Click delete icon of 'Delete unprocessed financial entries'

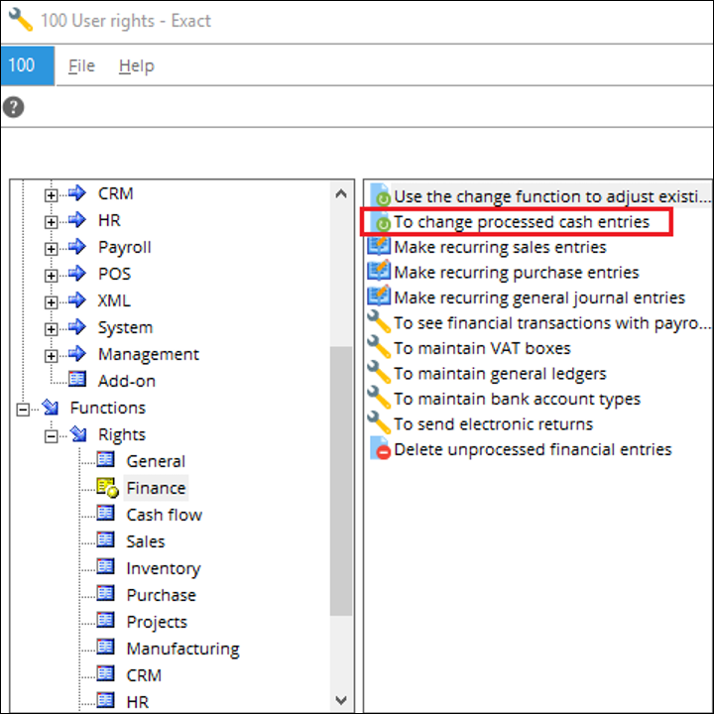coord(379,449)
